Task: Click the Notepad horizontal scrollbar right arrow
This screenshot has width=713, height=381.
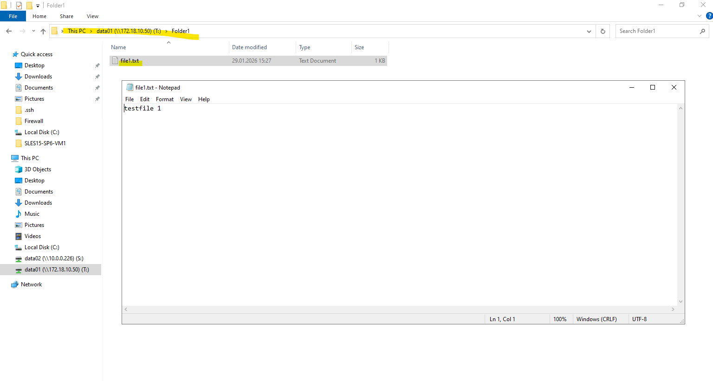Action: pyautogui.click(x=673, y=309)
